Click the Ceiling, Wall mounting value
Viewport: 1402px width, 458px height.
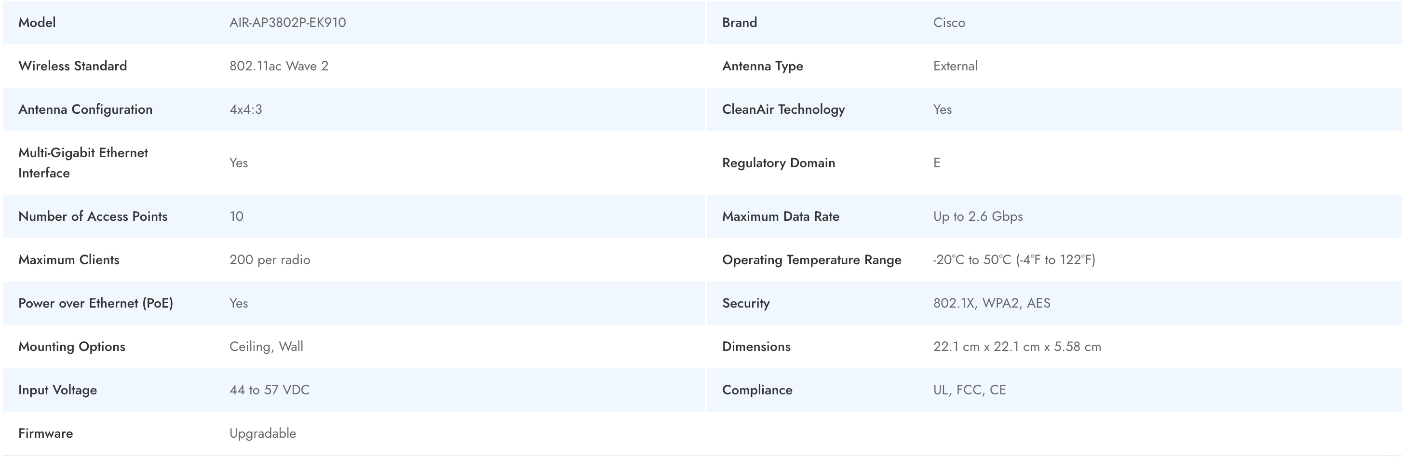pyautogui.click(x=266, y=347)
